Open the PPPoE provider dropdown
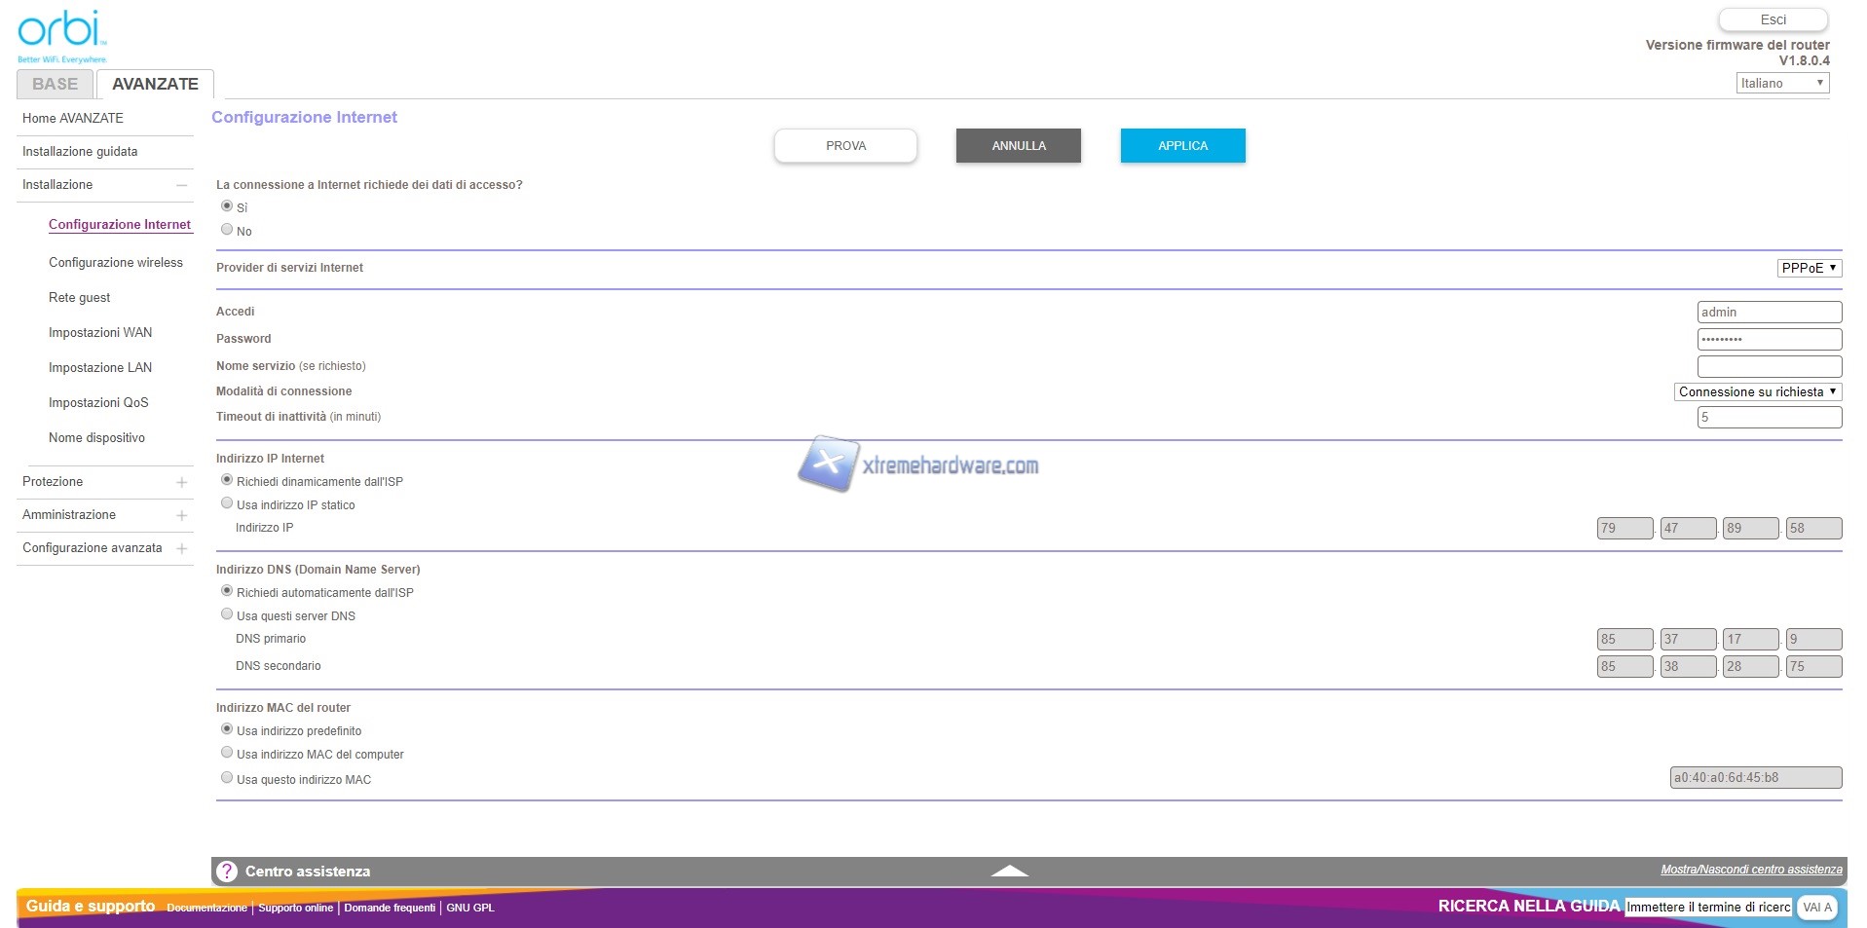1867x928 pixels. (1809, 268)
